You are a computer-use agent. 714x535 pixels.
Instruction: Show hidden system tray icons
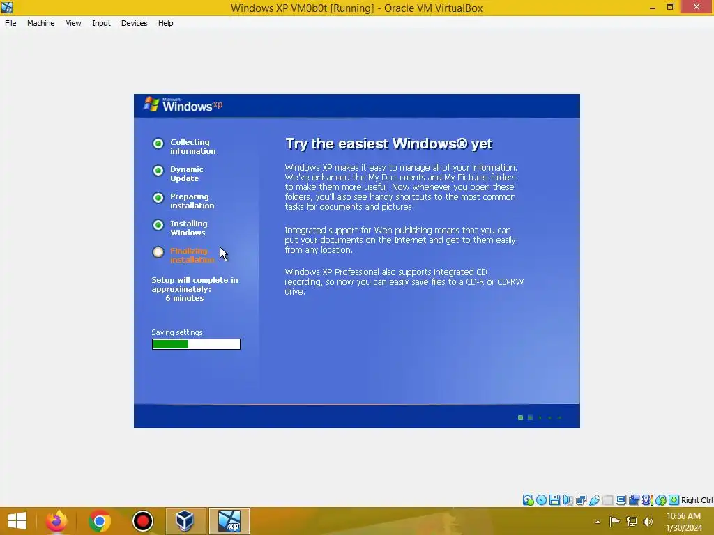[598, 522]
